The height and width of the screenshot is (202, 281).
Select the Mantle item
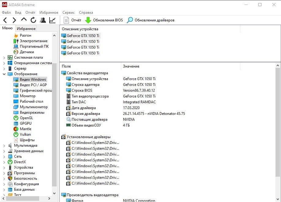(22, 129)
